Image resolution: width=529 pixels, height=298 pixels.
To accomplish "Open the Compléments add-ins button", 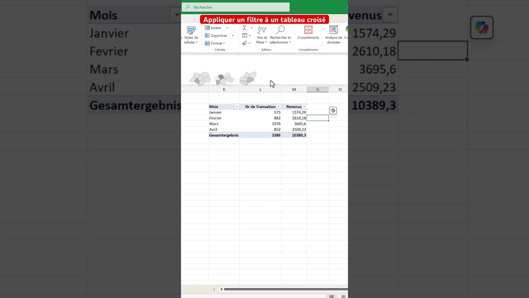I will click(308, 33).
